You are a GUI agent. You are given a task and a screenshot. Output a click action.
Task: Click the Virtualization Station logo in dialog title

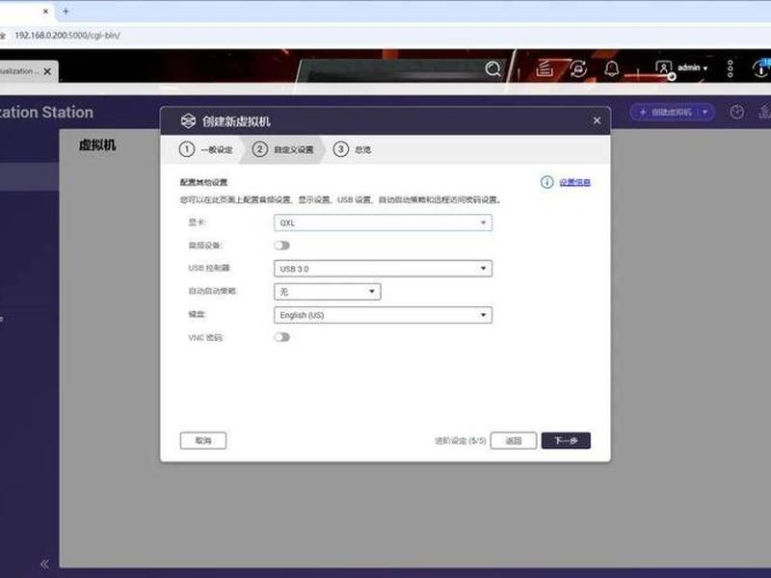(x=188, y=121)
